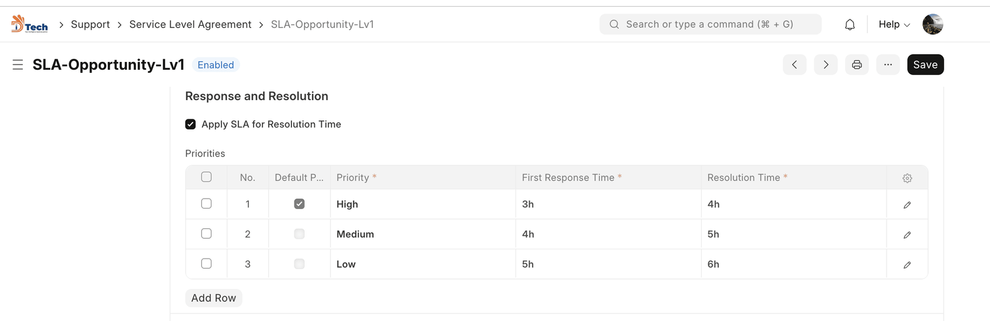Open Priorities table column settings gear
This screenshot has width=990, height=321.
(x=907, y=178)
